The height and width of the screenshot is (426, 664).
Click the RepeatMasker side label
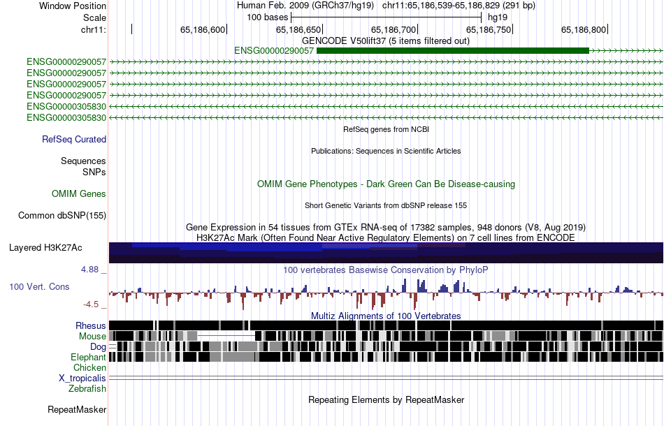77,409
